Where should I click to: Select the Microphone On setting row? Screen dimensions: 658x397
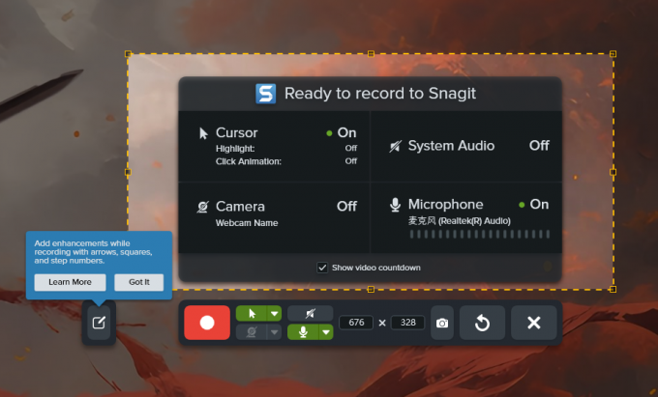(466, 217)
